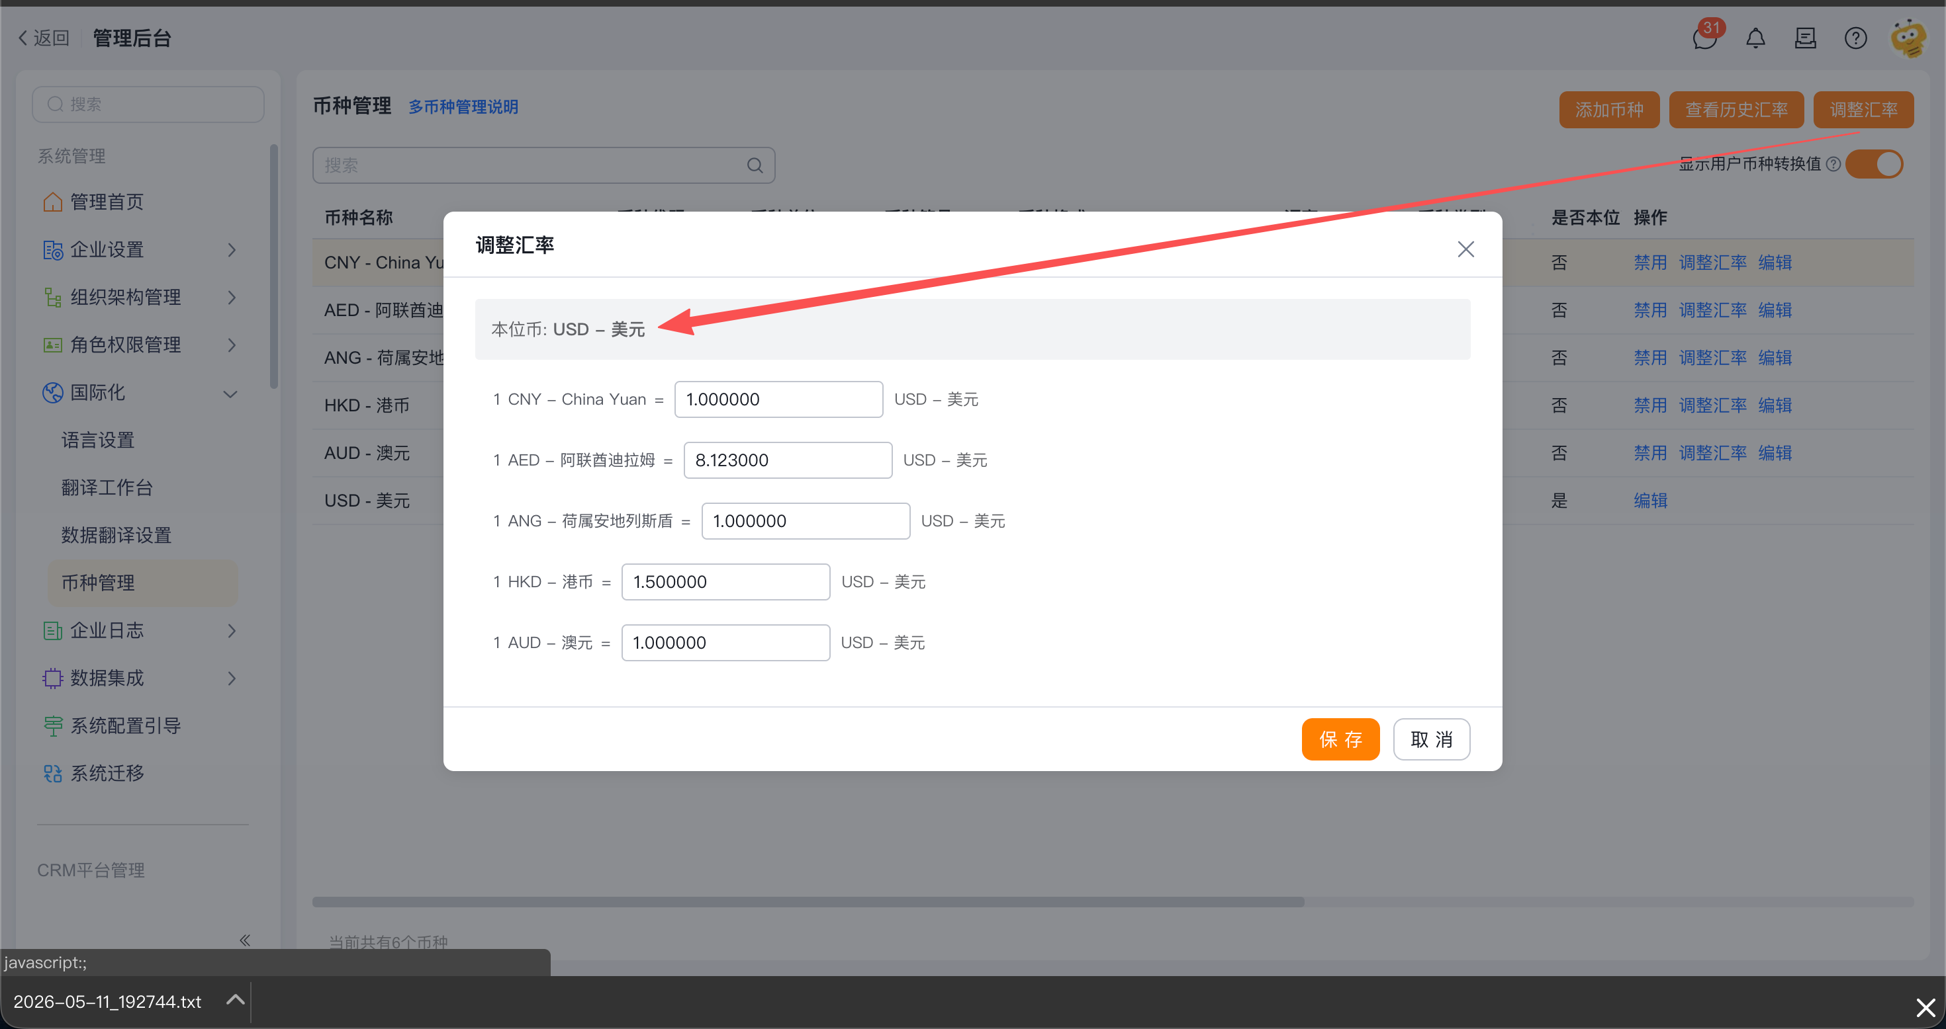Click HKD exchange rate input 1.500000
Screen dimensions: 1946x1029
coord(725,581)
